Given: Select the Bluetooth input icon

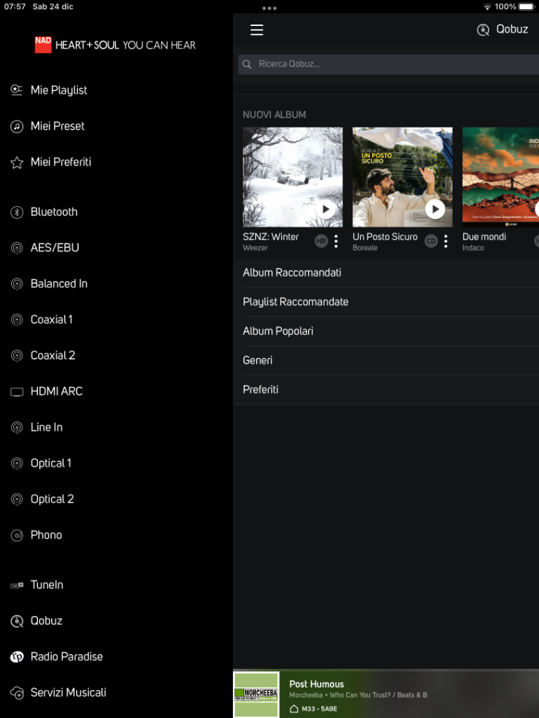Looking at the screenshot, I should (x=17, y=212).
